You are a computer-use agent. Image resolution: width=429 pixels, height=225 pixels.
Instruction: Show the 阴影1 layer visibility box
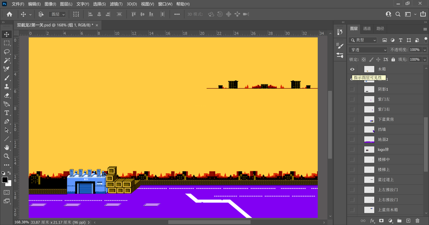[352, 89]
